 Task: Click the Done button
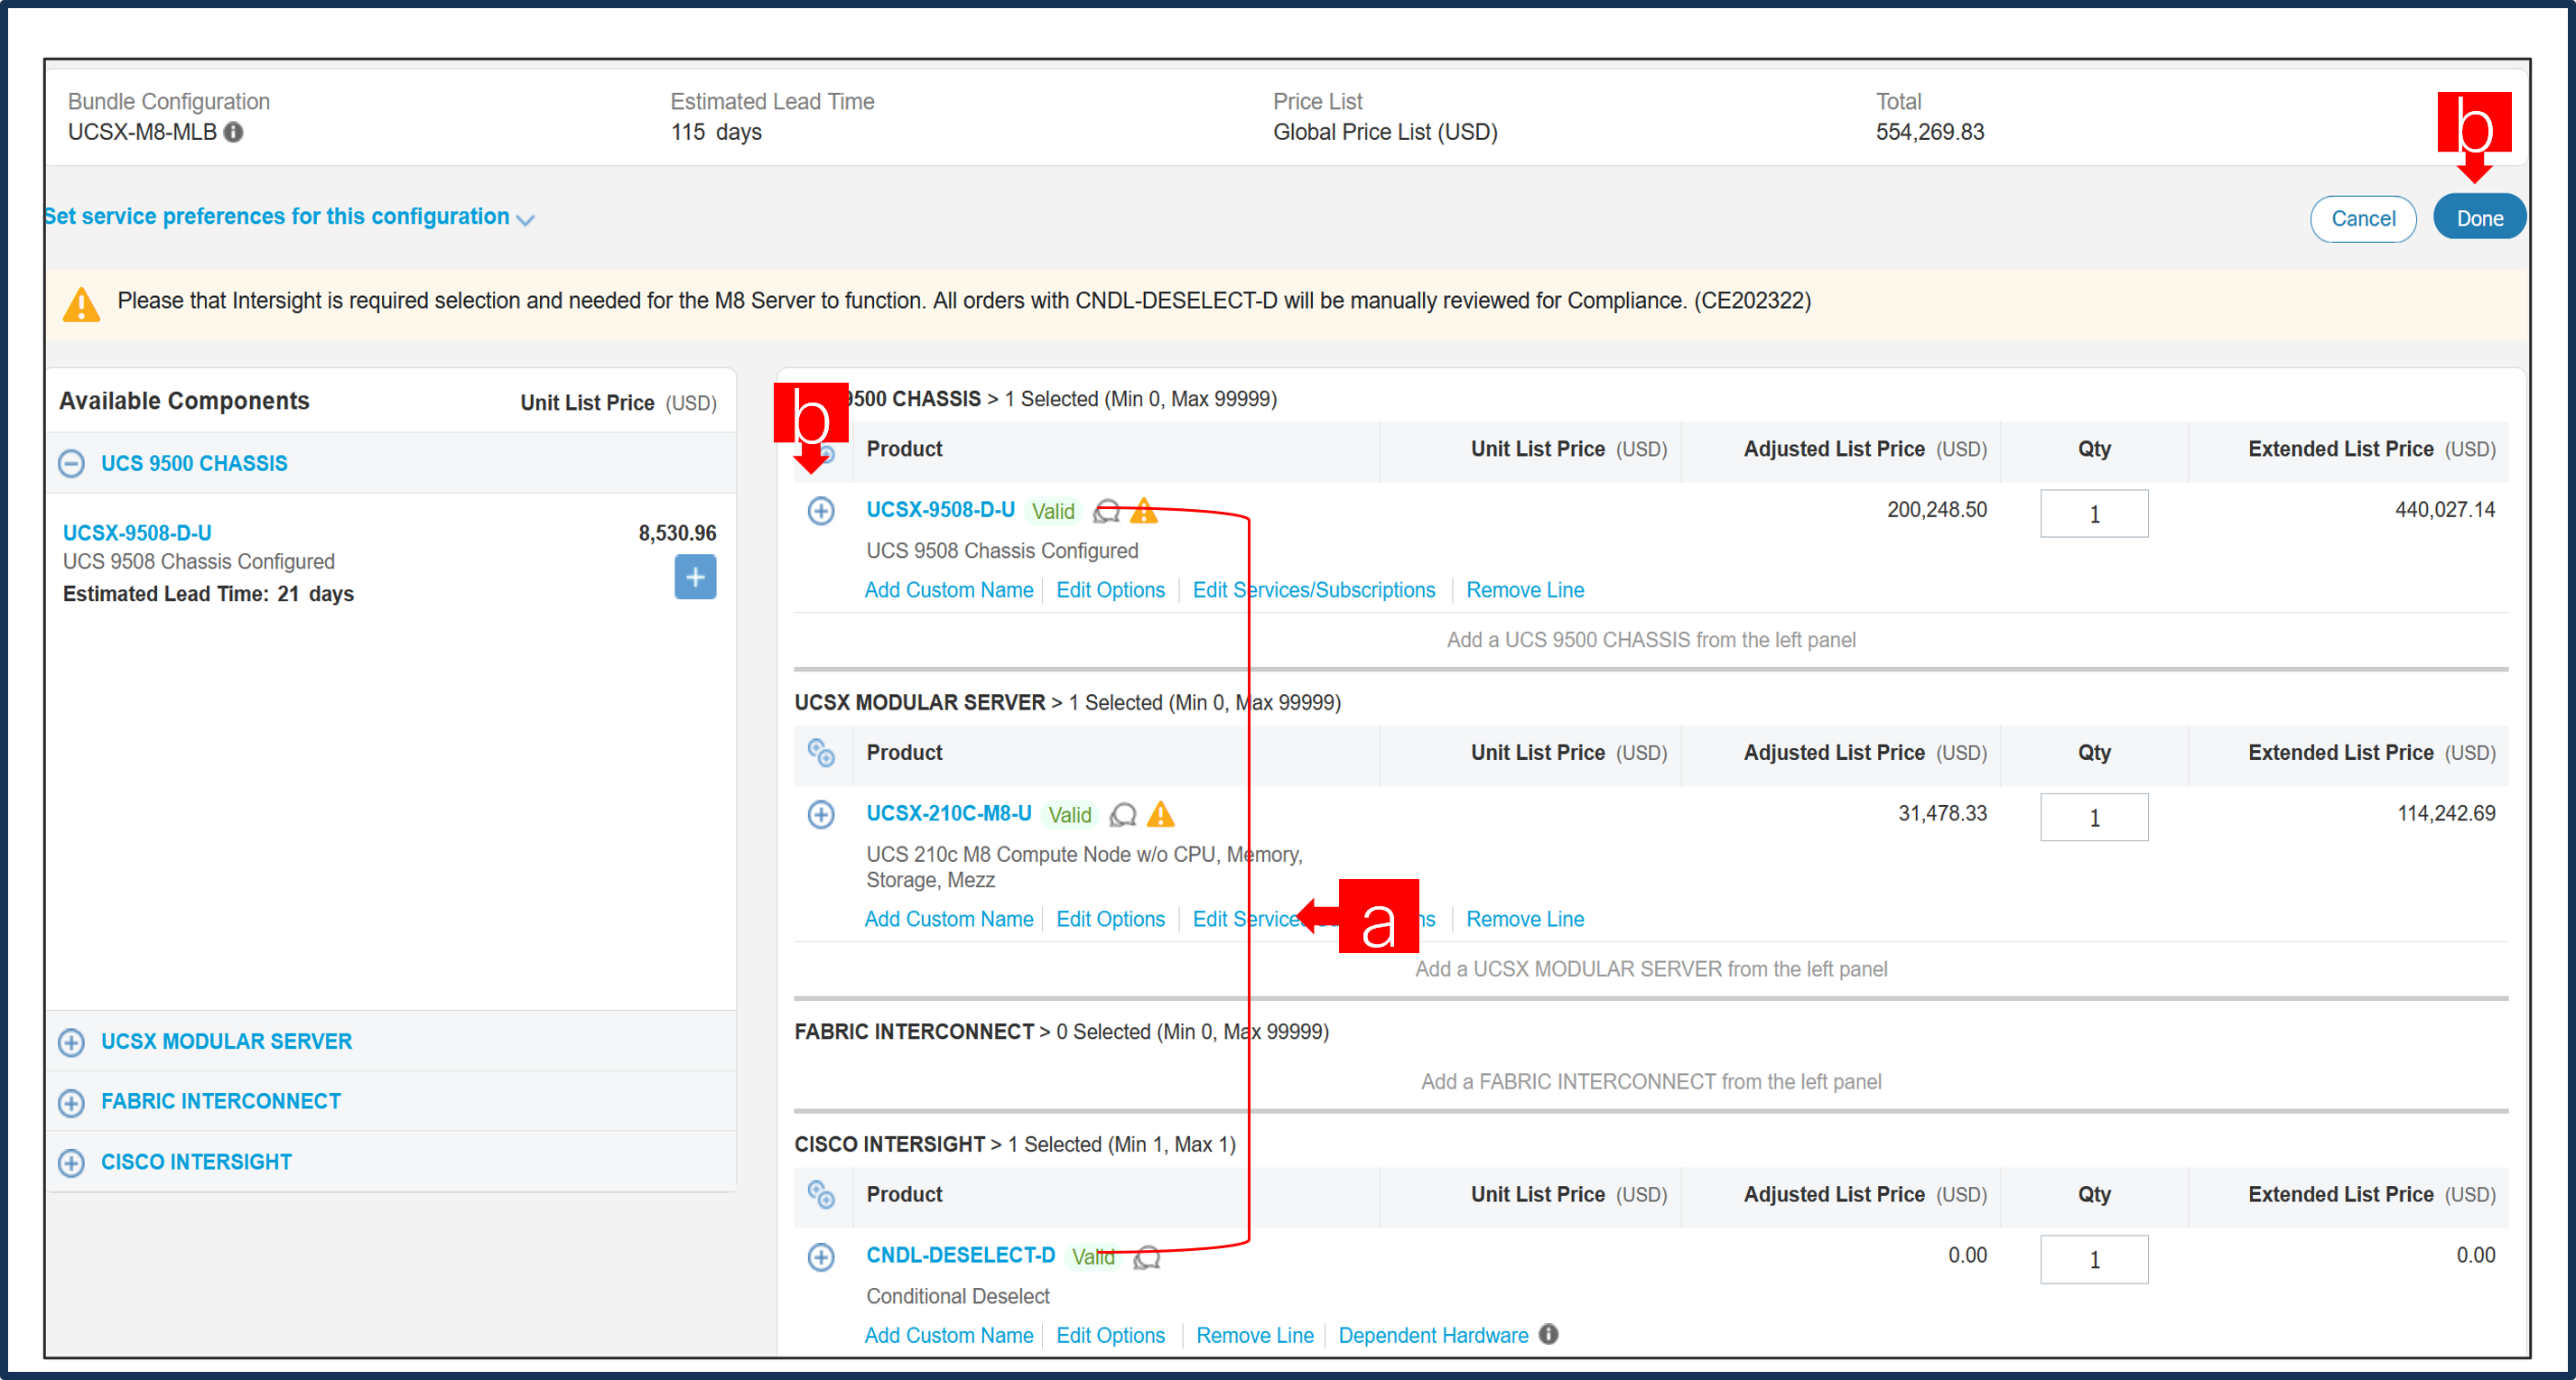click(2480, 218)
